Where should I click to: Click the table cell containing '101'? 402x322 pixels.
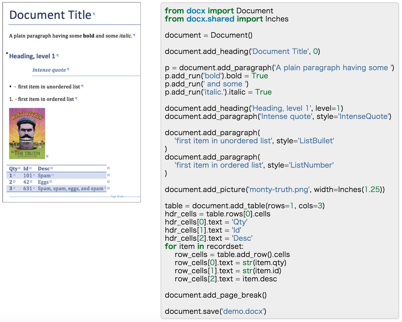[x=28, y=176]
